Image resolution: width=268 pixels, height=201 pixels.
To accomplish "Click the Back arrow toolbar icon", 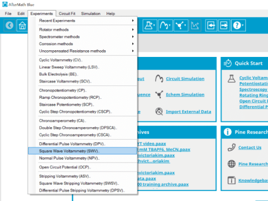I will click(9, 26).
